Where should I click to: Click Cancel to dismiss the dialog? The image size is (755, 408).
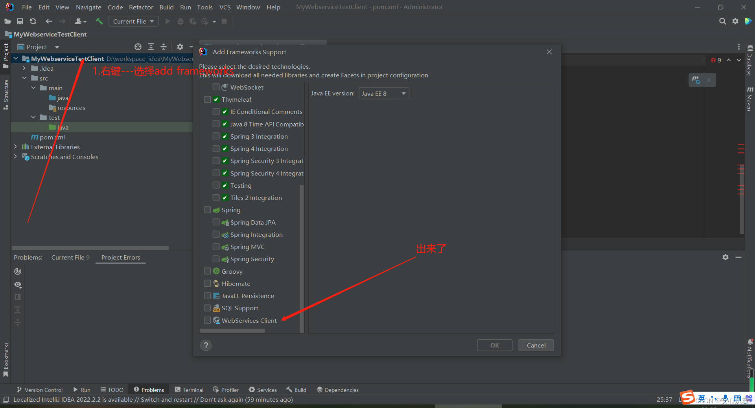click(536, 345)
